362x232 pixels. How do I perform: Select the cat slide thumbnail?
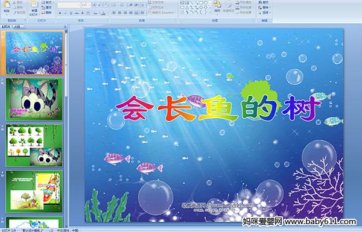pos(34,99)
